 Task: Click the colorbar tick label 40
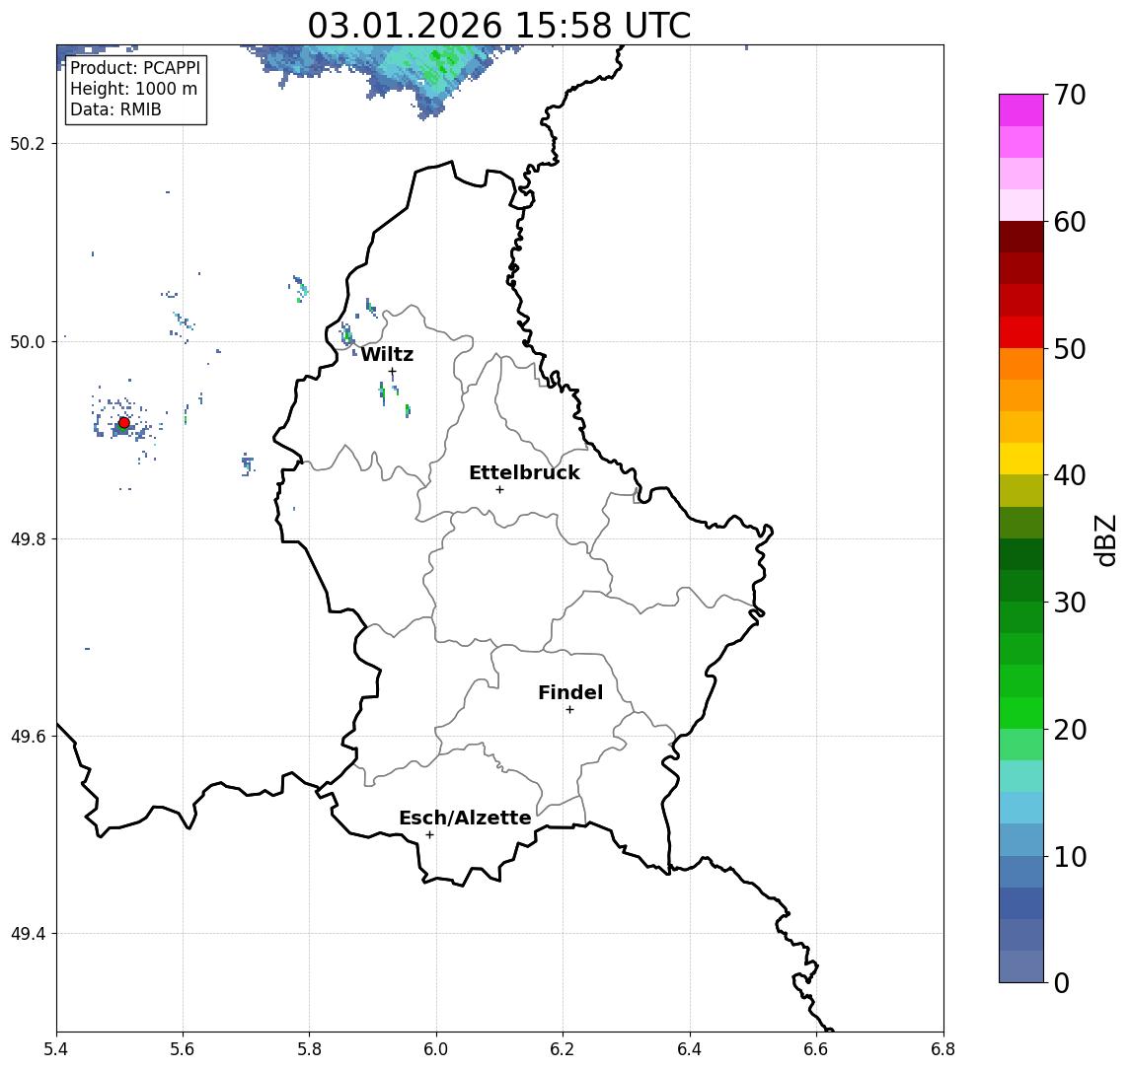(1070, 475)
